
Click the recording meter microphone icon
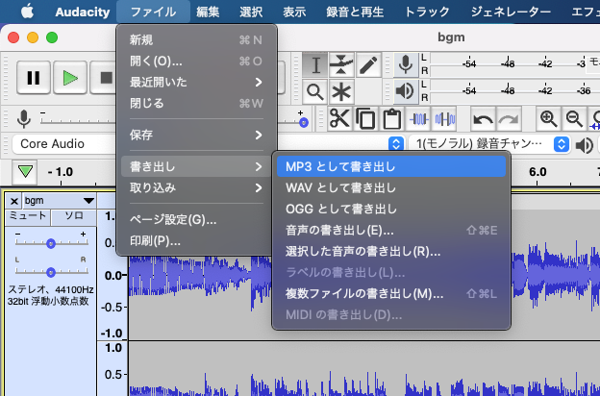pyautogui.click(x=405, y=64)
